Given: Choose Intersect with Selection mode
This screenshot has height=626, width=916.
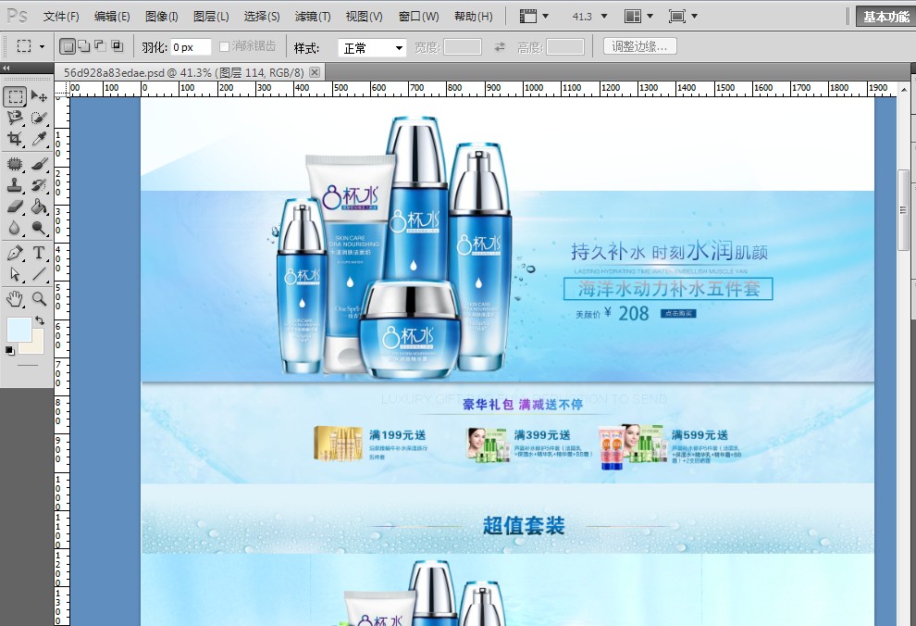Looking at the screenshot, I should click(118, 46).
